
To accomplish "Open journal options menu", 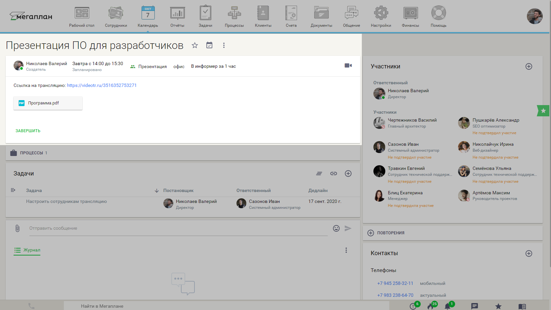I will 346,250.
